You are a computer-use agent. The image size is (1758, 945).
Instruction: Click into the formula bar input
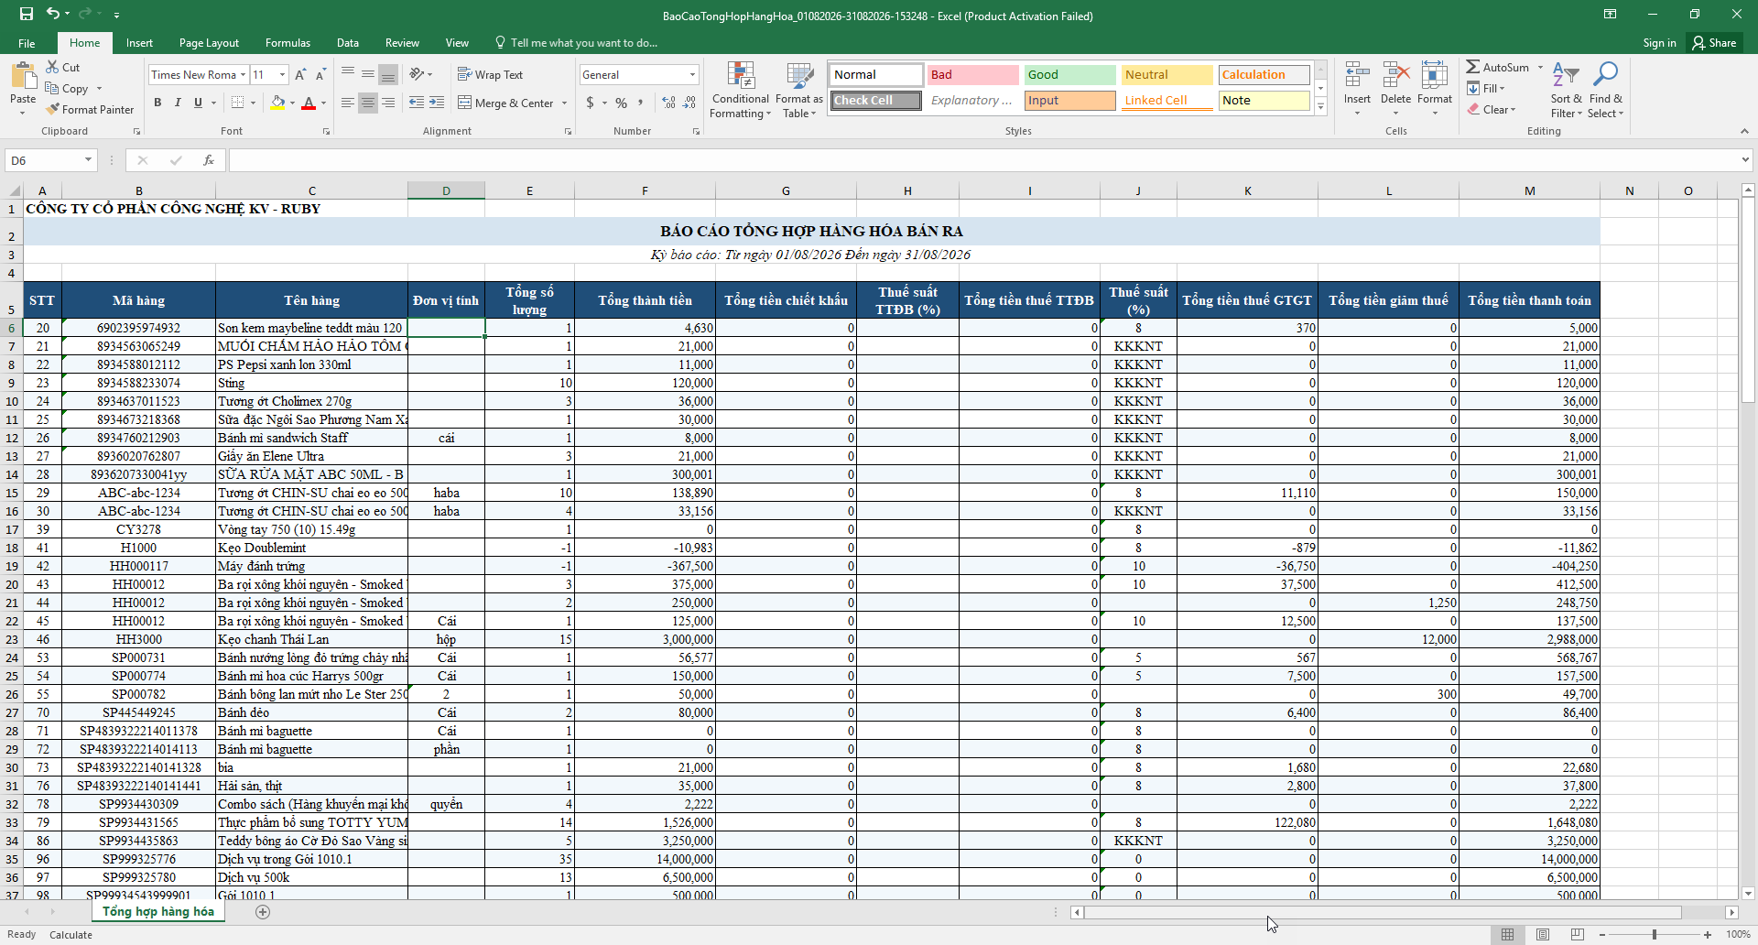[982, 160]
